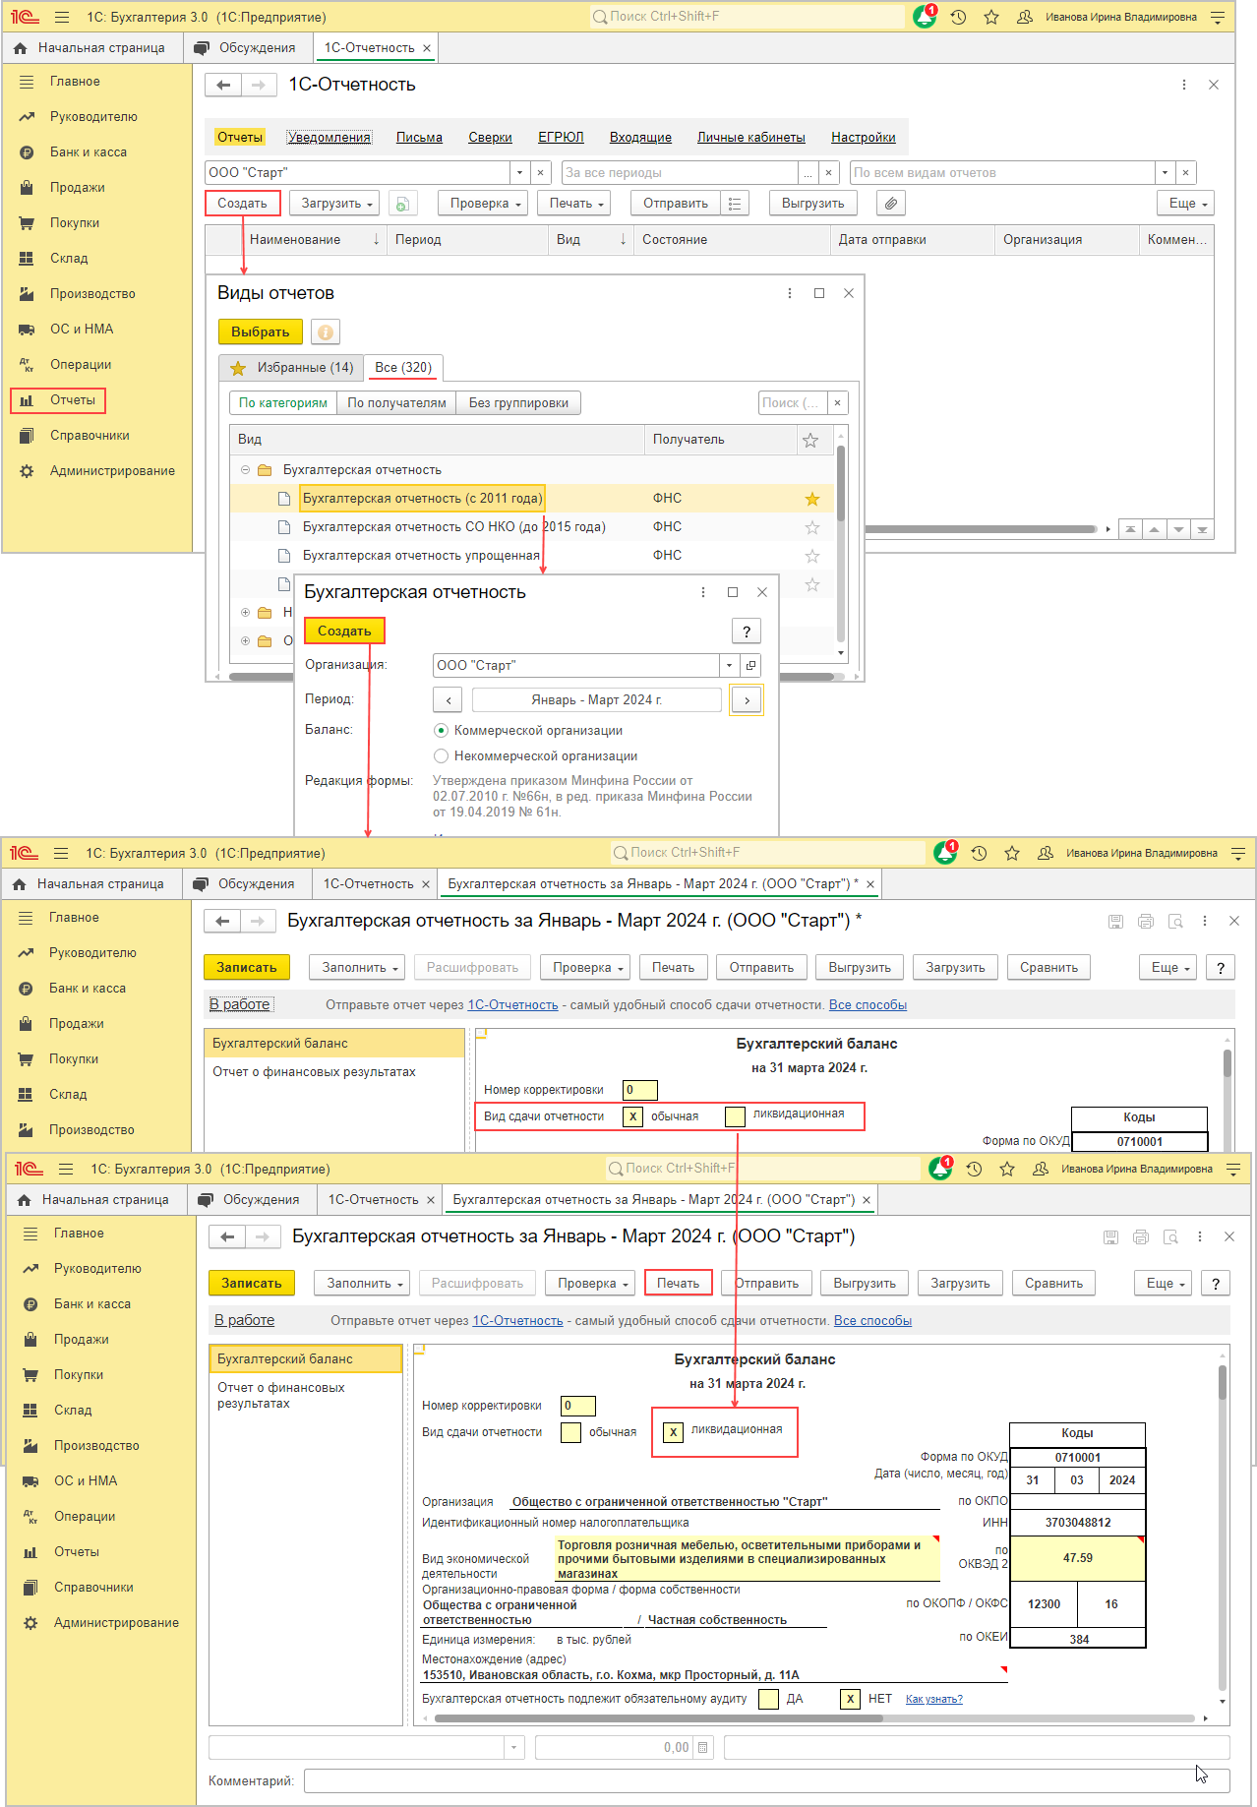Open notifications bell in topmost 1С-Отчетность window

pyautogui.click(x=925, y=17)
